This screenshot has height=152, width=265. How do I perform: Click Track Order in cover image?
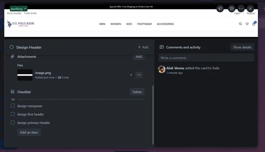tap(30, 13)
